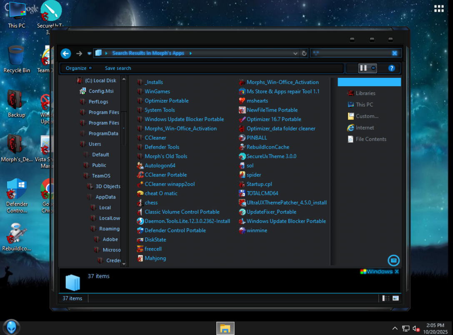
Task: Change the view layout button
Action: (x=364, y=68)
